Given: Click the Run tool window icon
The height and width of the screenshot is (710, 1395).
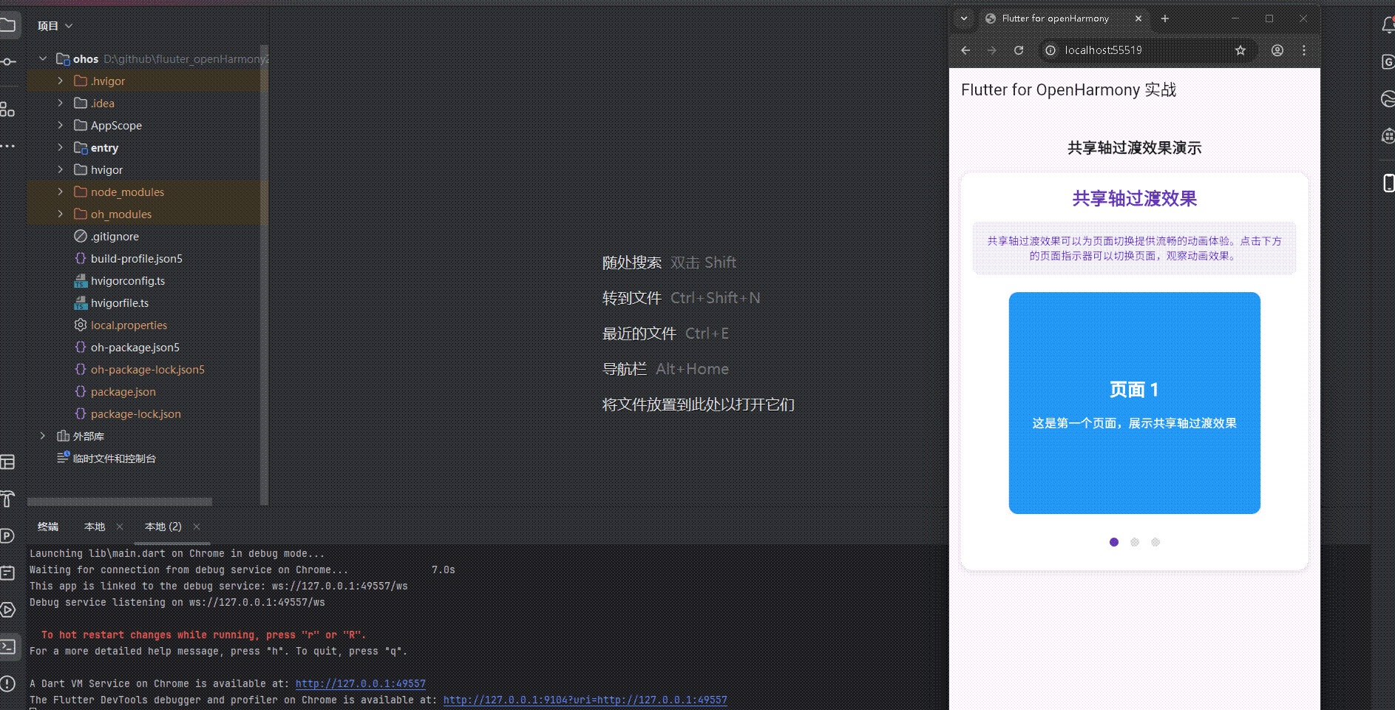Looking at the screenshot, I should 10,609.
